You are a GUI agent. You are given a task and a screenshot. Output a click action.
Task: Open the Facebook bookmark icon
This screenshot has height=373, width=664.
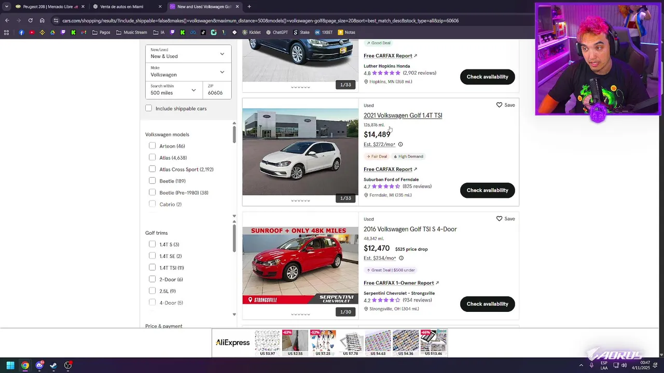[x=21, y=32]
